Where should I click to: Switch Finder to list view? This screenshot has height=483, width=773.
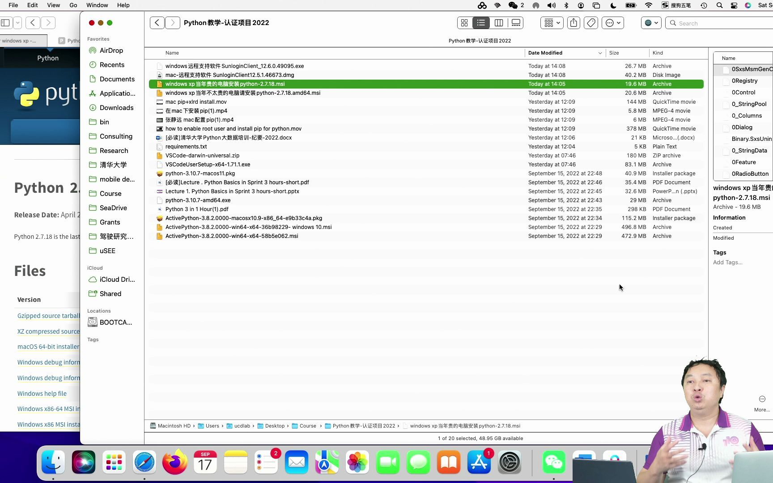click(481, 23)
